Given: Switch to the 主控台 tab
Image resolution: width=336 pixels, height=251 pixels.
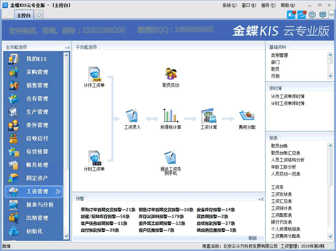Looking at the screenshot, I should (24, 15).
